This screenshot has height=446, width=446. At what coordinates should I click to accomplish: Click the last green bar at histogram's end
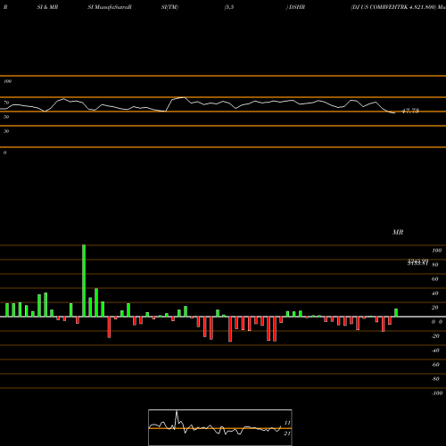click(396, 312)
